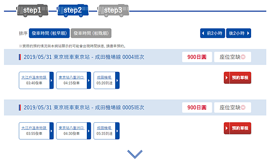The height and width of the screenshot is (163, 270).
Task: Show buses 2 hours earlier
Action: (212, 33)
